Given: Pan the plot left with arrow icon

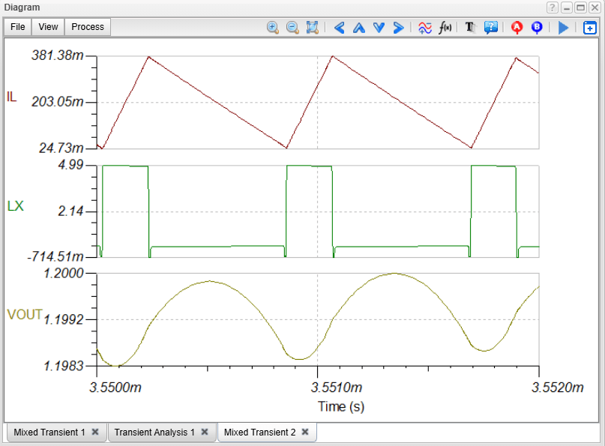Looking at the screenshot, I should click(x=339, y=28).
